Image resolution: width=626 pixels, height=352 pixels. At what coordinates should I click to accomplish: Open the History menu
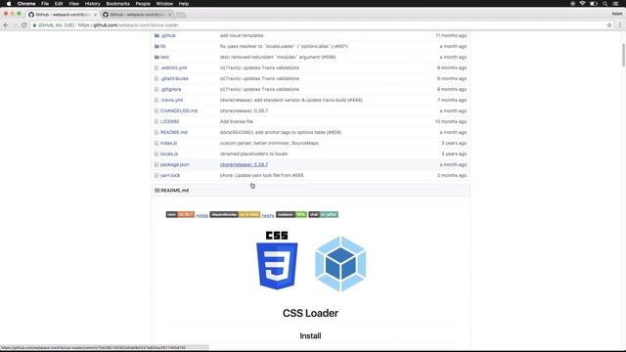(x=92, y=4)
